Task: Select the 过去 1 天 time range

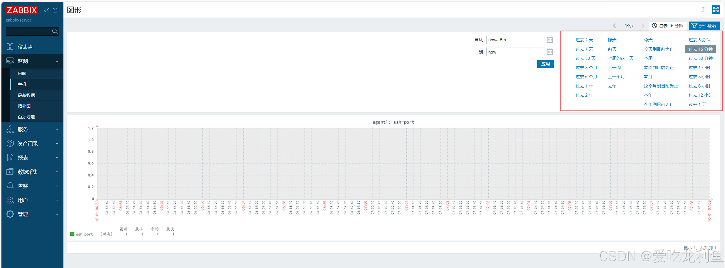Action: [697, 105]
